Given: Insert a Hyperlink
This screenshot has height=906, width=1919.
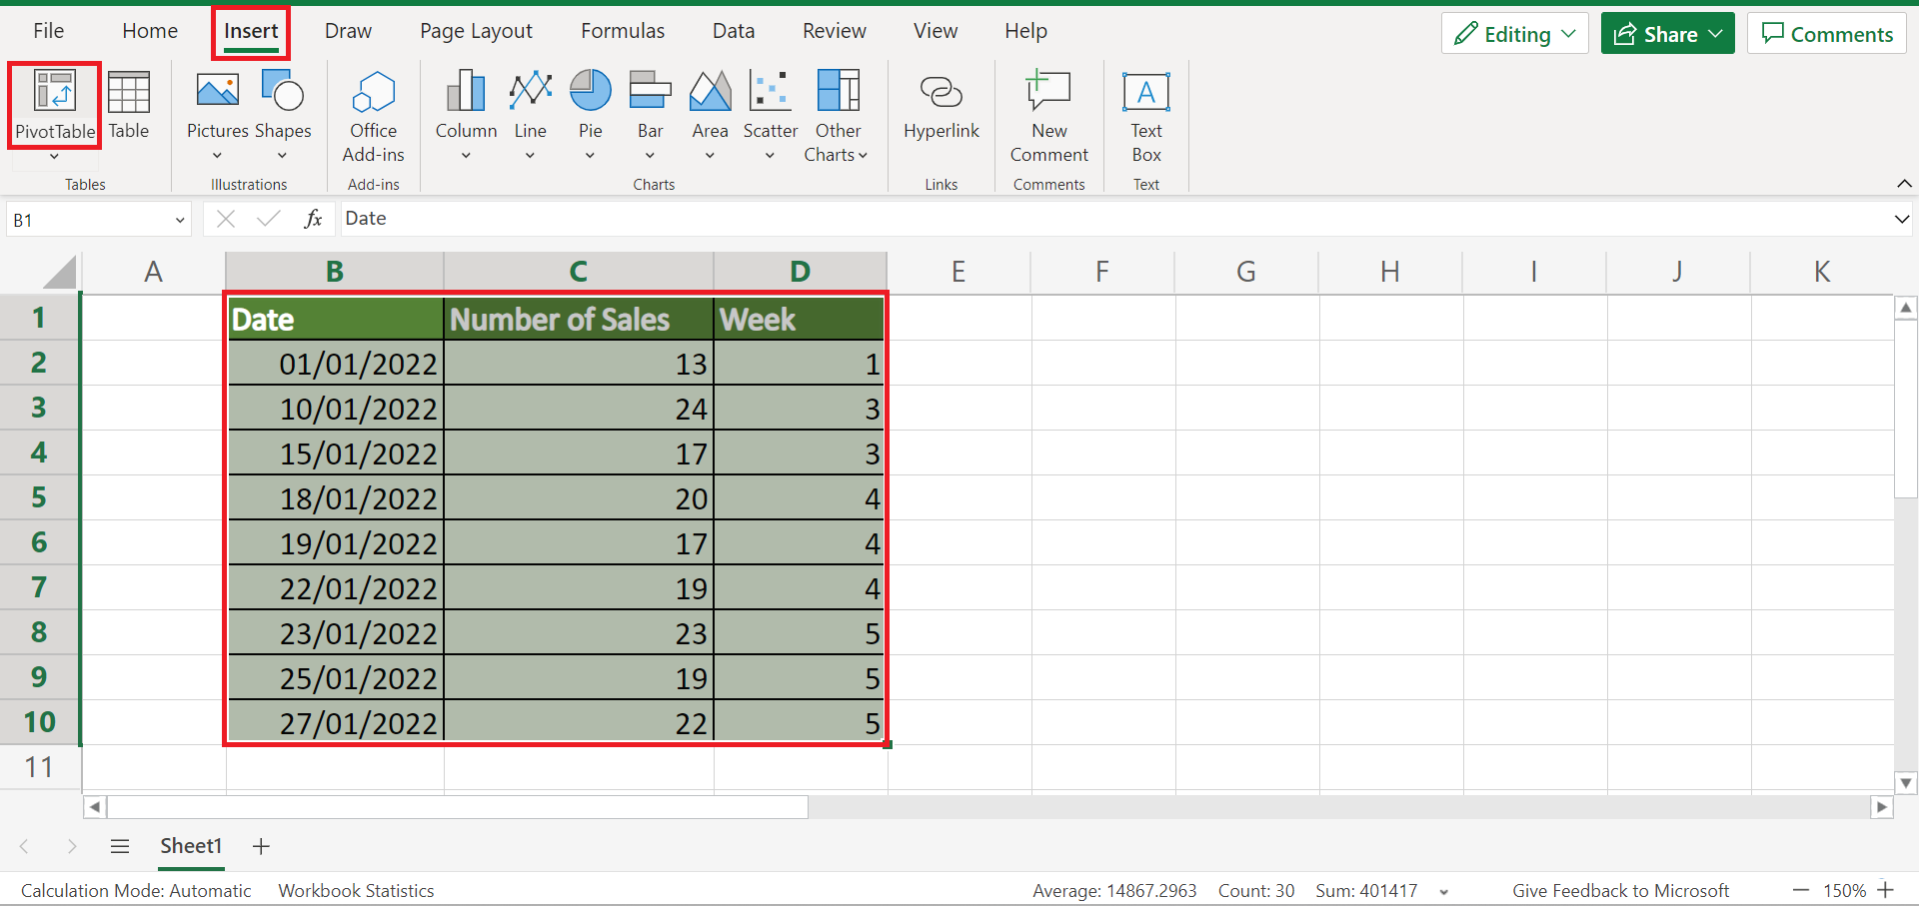Looking at the screenshot, I should coord(941,105).
